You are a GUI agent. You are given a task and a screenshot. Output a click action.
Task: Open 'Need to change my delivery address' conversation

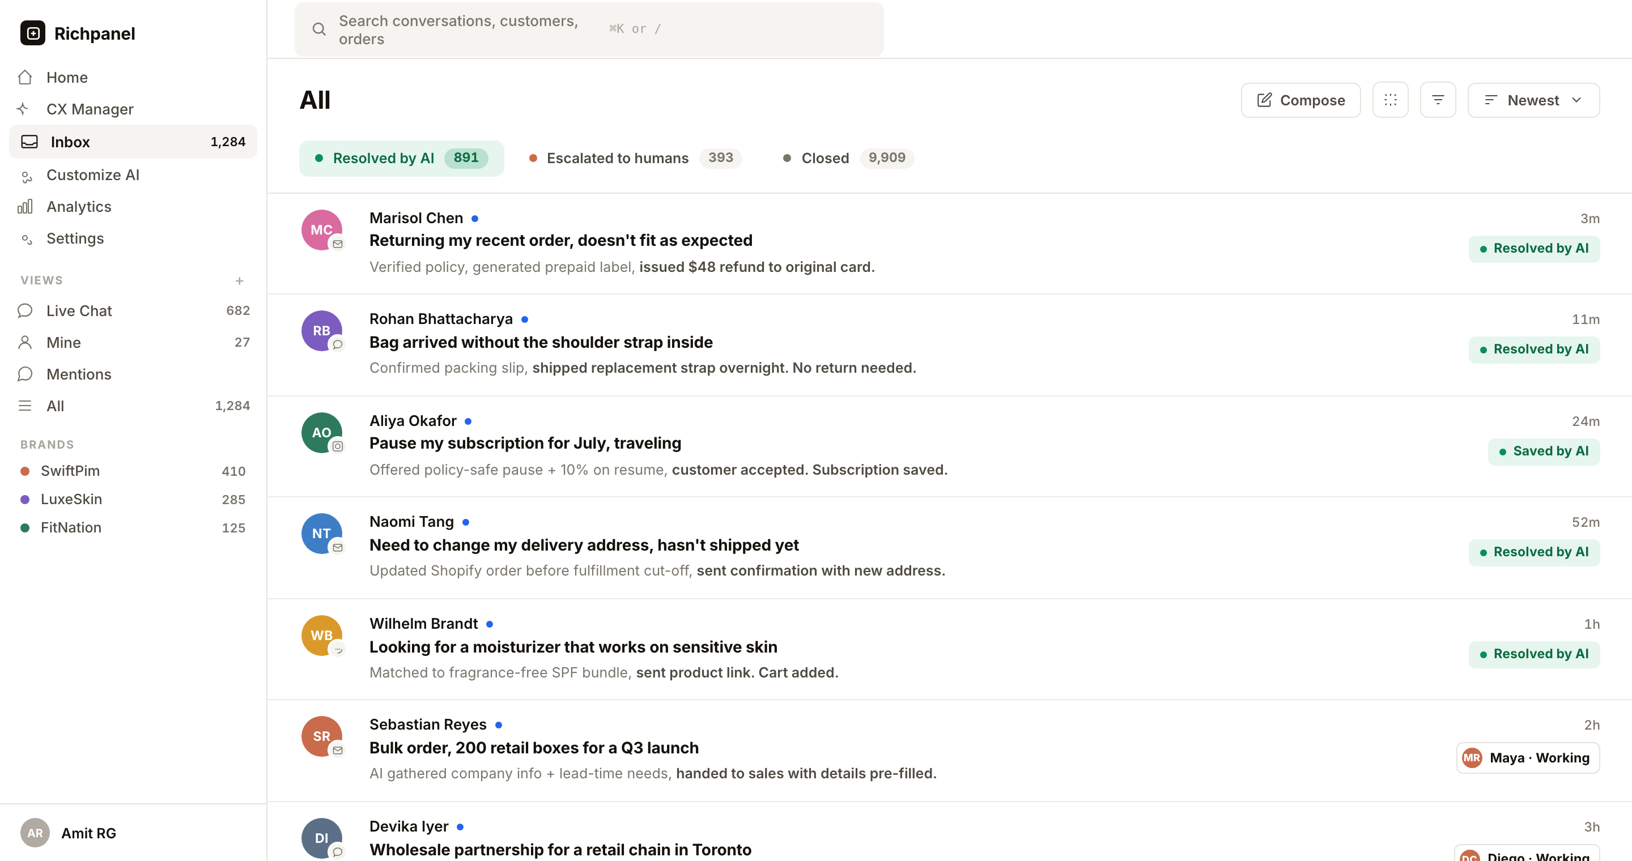tap(584, 545)
